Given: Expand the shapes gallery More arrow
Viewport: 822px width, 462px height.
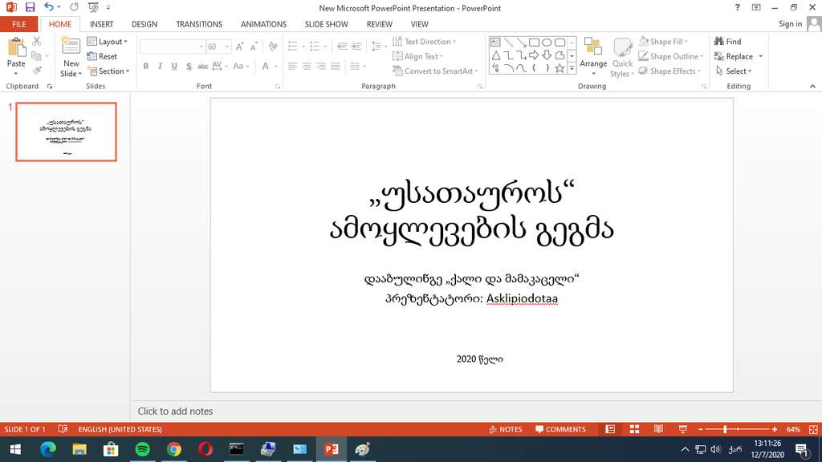Looking at the screenshot, I should click(x=572, y=68).
